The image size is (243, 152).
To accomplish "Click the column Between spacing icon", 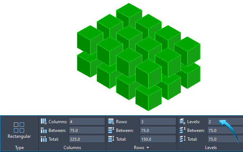I will click(44, 130).
